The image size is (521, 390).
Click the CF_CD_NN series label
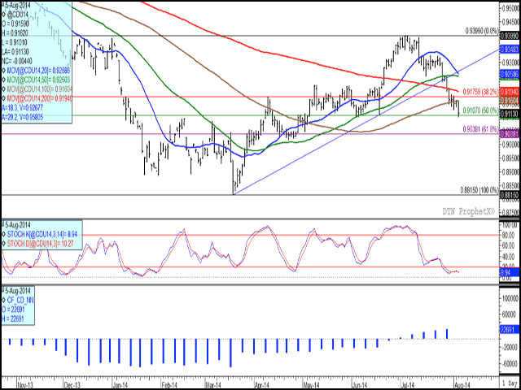[x=20, y=300]
